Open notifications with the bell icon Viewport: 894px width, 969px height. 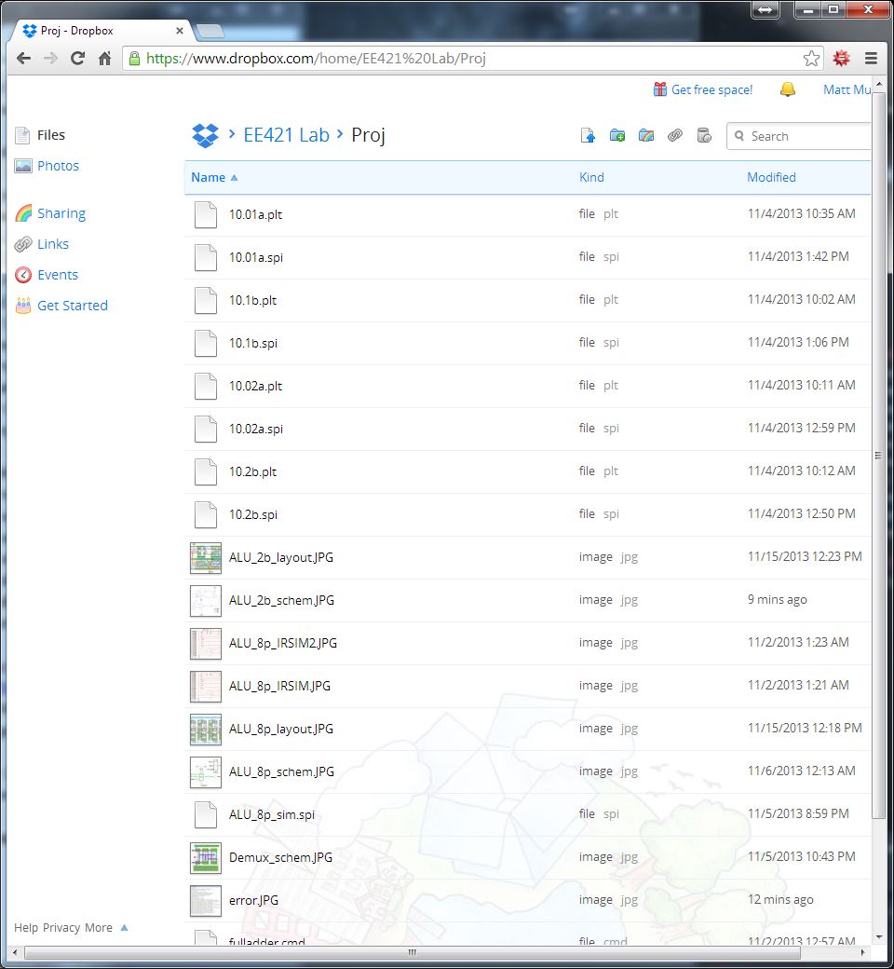[x=787, y=89]
